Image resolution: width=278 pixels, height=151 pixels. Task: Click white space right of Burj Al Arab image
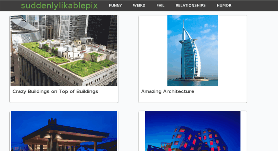coord(232,51)
